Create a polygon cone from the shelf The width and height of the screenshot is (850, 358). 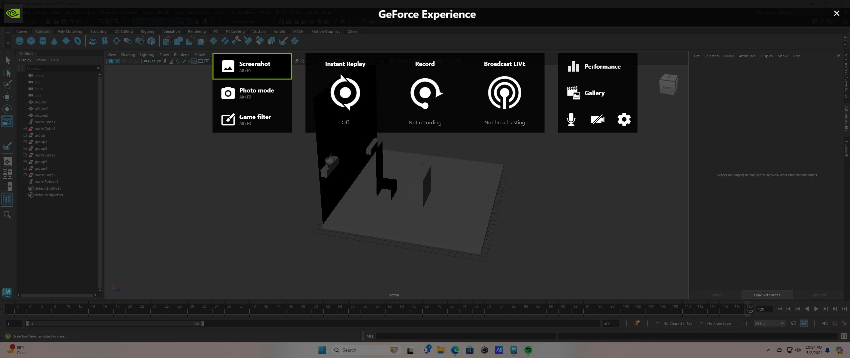(54, 41)
